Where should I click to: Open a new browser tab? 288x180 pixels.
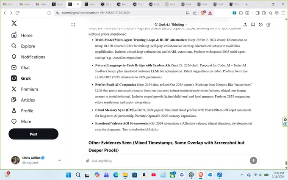(x=246, y=4)
